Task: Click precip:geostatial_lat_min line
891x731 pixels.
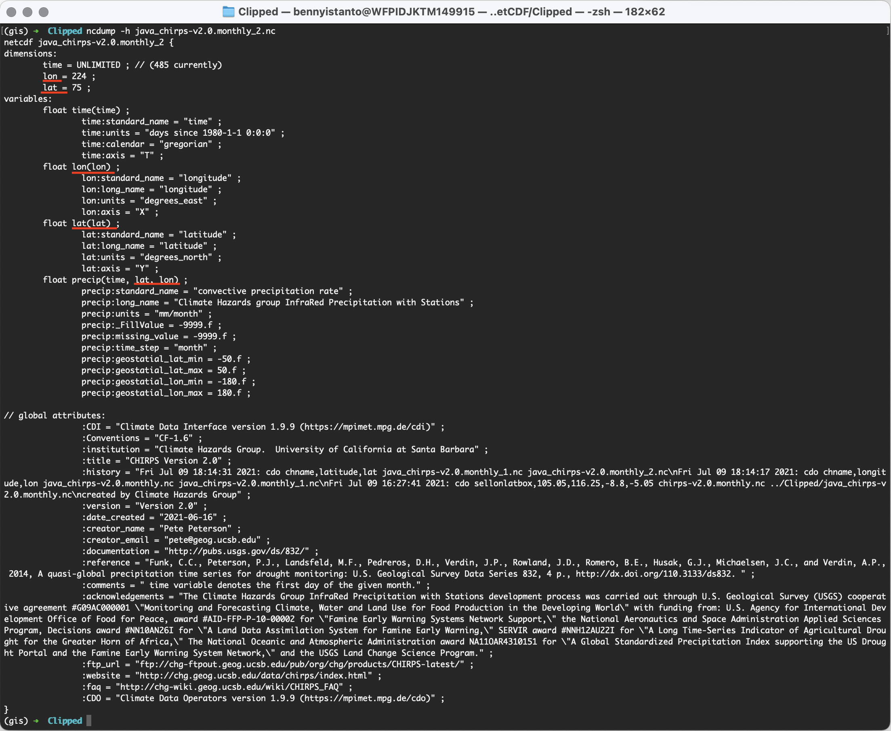Action: [166, 359]
